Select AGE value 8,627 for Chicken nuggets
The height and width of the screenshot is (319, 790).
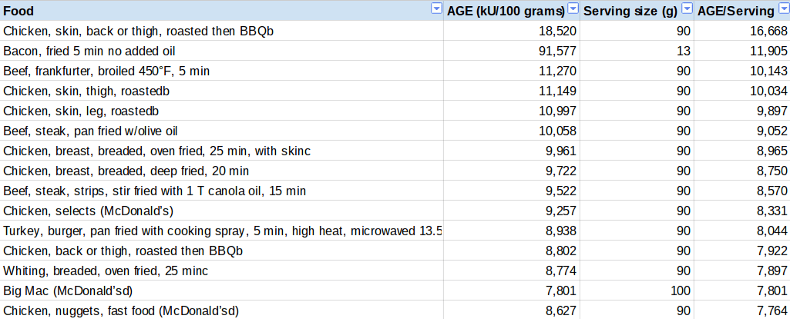(512, 311)
